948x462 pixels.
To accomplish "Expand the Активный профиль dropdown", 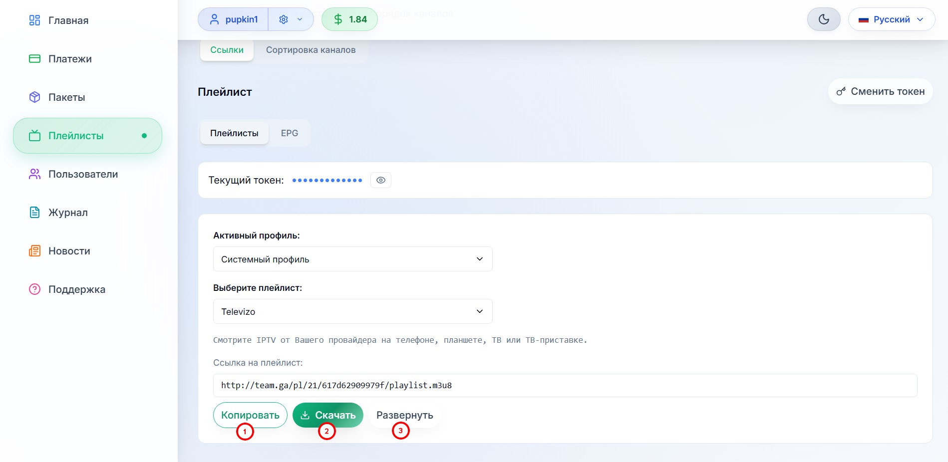I will (352, 259).
